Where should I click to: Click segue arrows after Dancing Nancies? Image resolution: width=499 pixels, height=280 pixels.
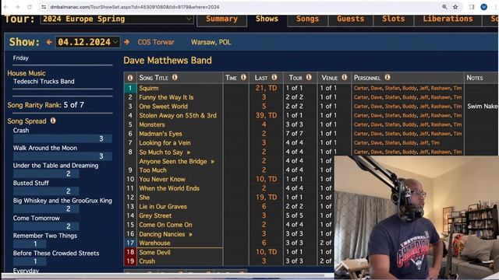(190, 234)
